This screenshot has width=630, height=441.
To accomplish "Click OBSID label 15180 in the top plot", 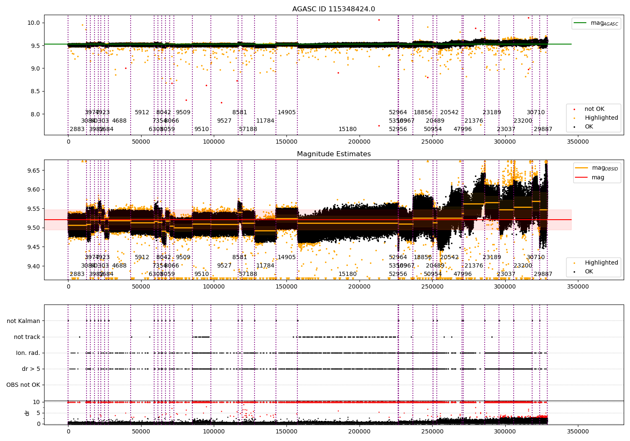I will point(347,129).
